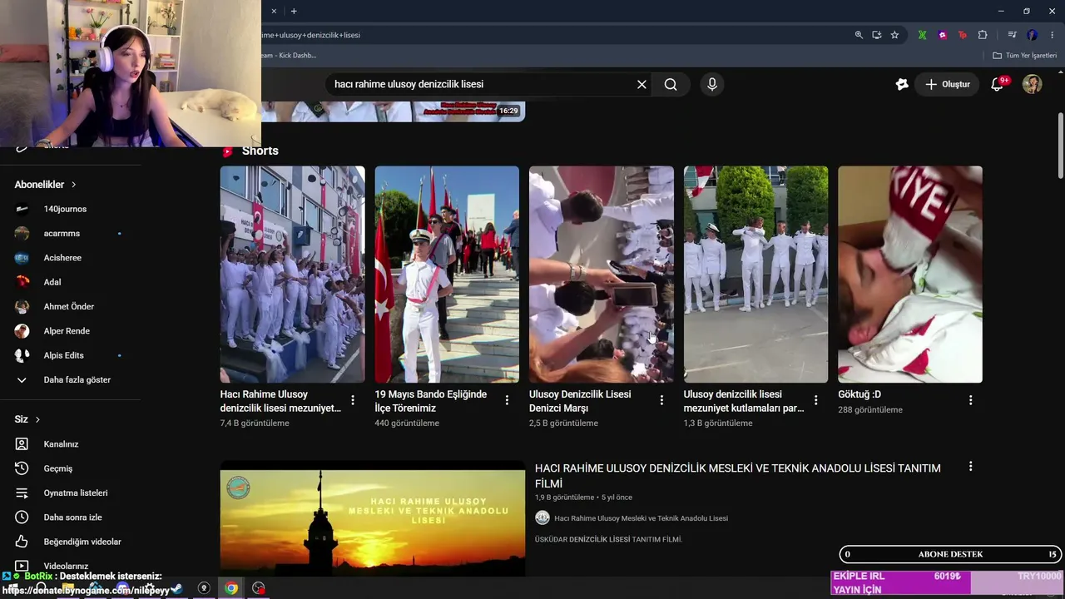Open the Chrome profile avatar
This screenshot has height=599, width=1065.
(1032, 35)
